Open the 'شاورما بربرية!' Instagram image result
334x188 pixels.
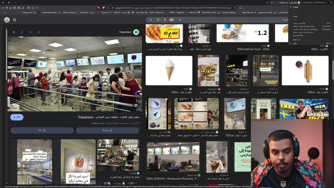pos(208,70)
